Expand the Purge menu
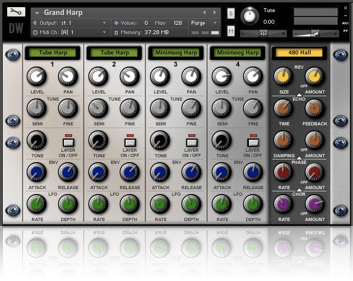Image resolution: width=353 pixels, height=281 pixels. click(204, 23)
